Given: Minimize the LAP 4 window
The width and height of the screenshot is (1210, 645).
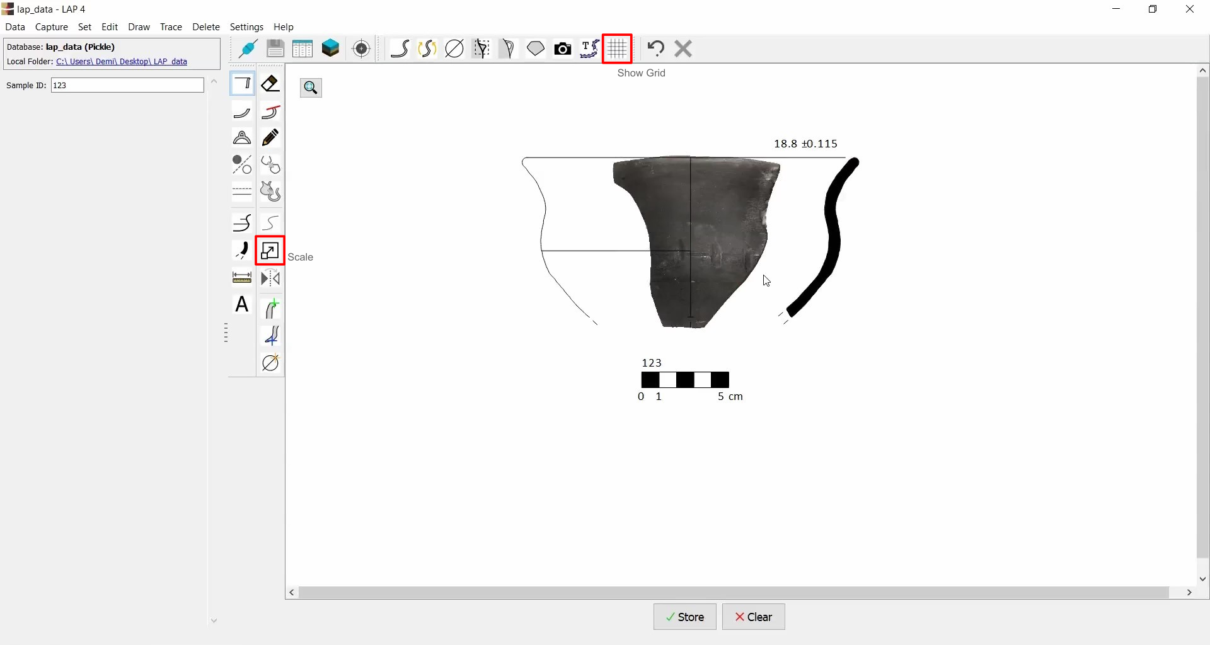Looking at the screenshot, I should [1117, 9].
